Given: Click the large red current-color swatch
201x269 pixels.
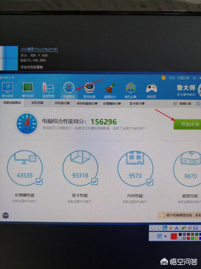Looking at the screenshot, I should coord(174,236).
